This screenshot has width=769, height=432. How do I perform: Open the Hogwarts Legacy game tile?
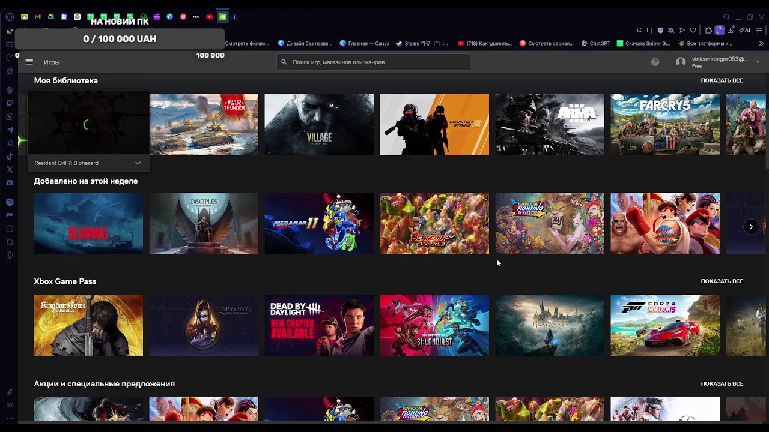tap(550, 325)
